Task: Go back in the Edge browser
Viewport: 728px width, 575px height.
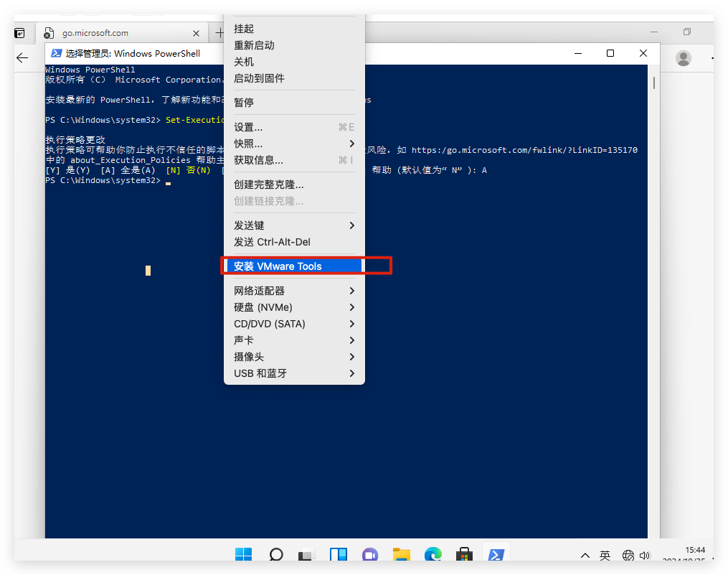Action: coord(22,57)
